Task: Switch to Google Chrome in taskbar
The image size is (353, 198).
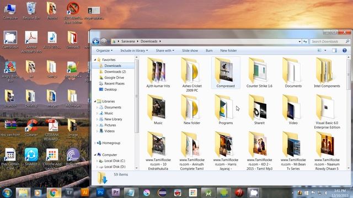Action: [x=54, y=193]
